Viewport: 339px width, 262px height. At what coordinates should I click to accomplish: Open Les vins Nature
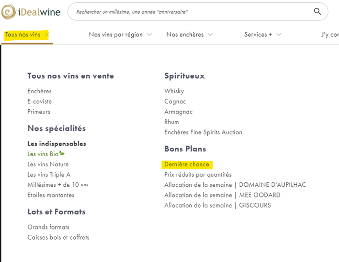click(x=48, y=164)
